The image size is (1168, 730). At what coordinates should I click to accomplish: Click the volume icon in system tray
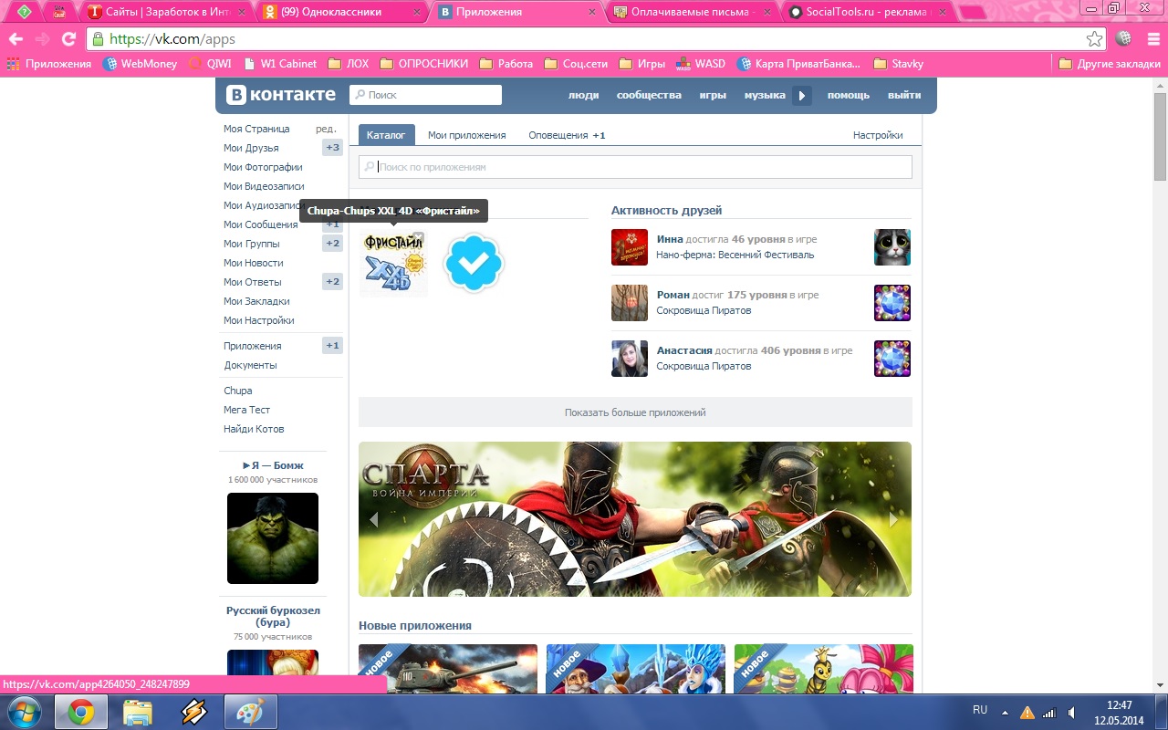point(1071,712)
